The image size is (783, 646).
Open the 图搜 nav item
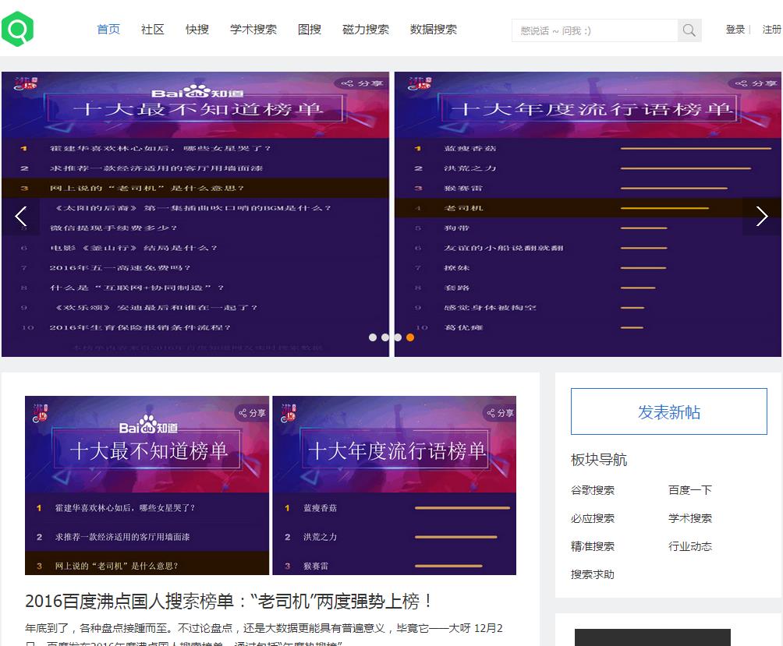point(310,30)
